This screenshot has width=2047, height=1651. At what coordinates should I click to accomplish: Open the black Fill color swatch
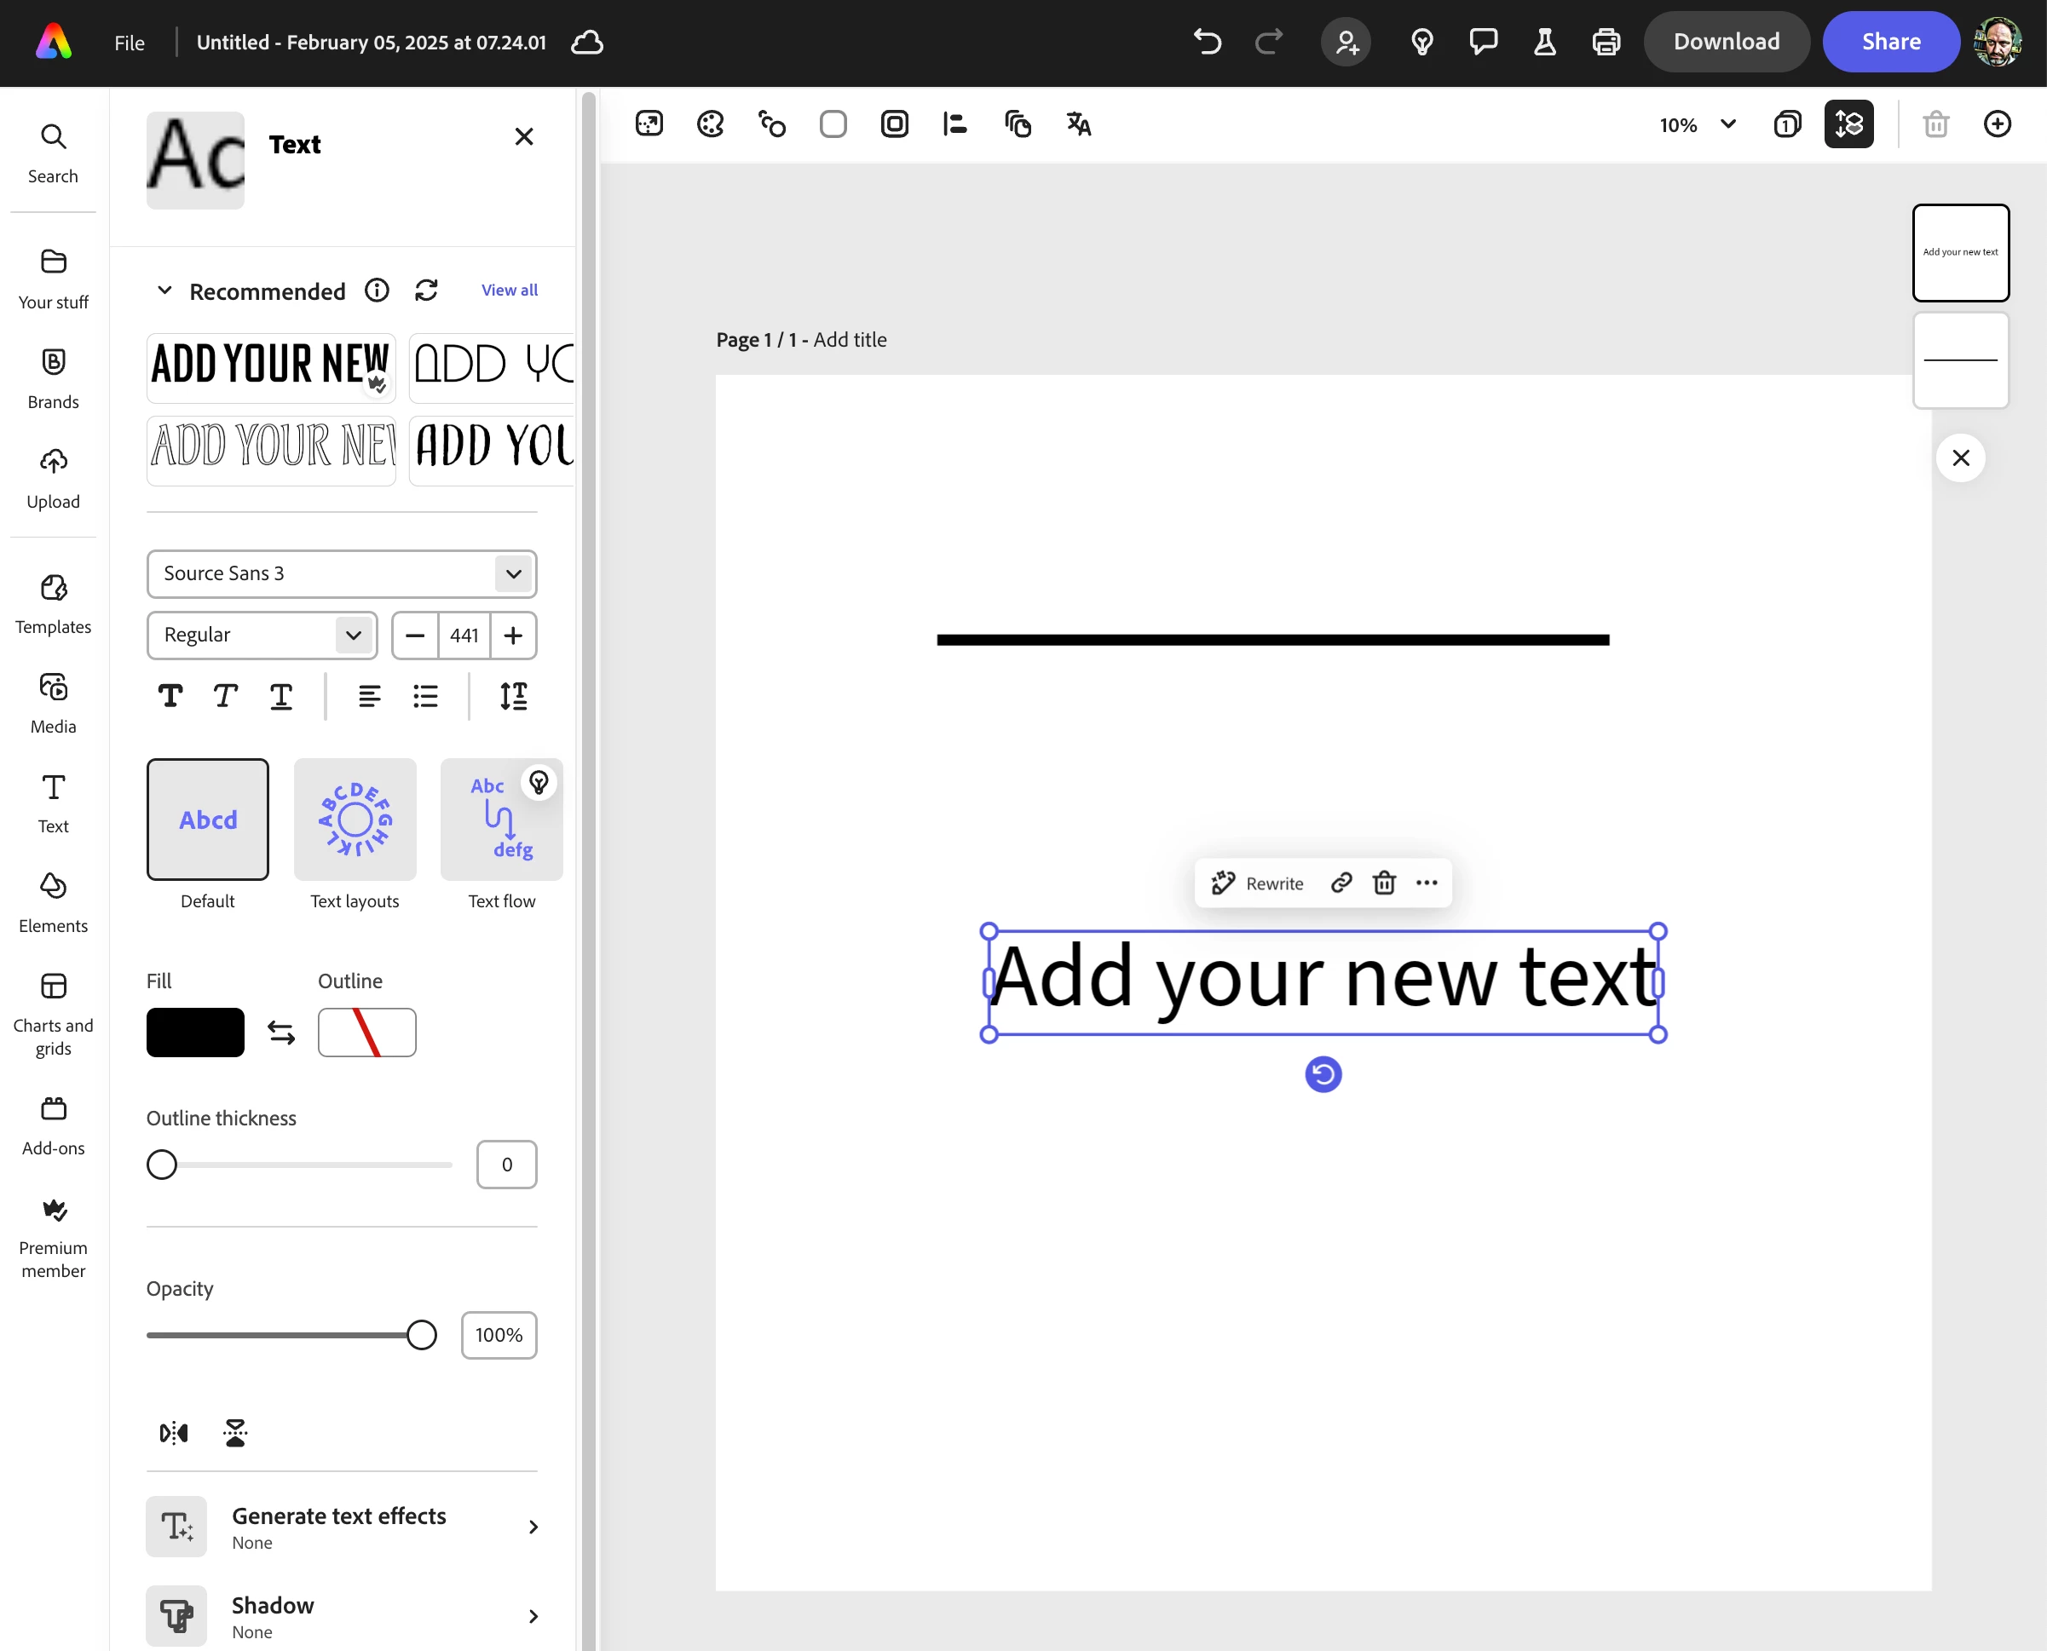pyautogui.click(x=195, y=1033)
